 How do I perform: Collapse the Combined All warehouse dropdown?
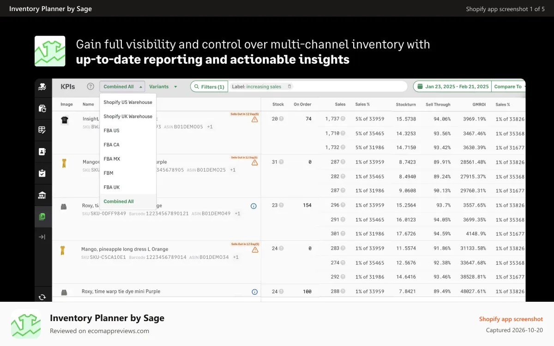point(122,86)
